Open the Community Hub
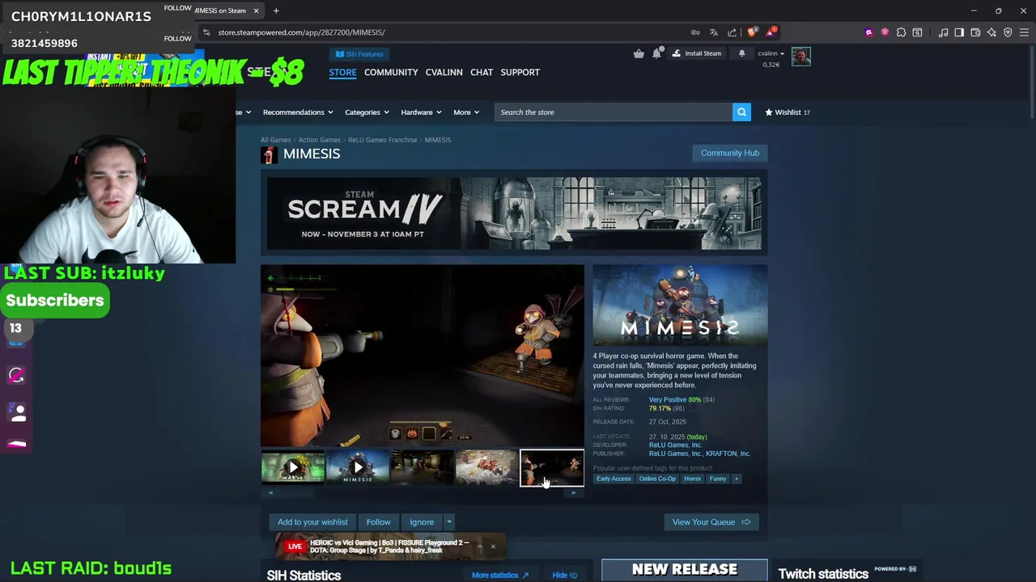Image resolution: width=1036 pixels, height=582 pixels. (x=729, y=153)
